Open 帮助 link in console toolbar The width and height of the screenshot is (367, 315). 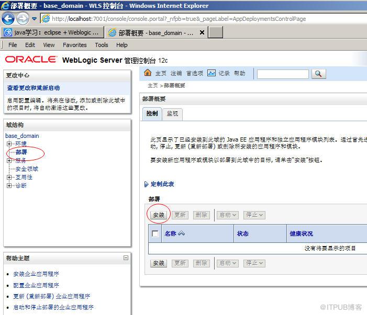239,73
